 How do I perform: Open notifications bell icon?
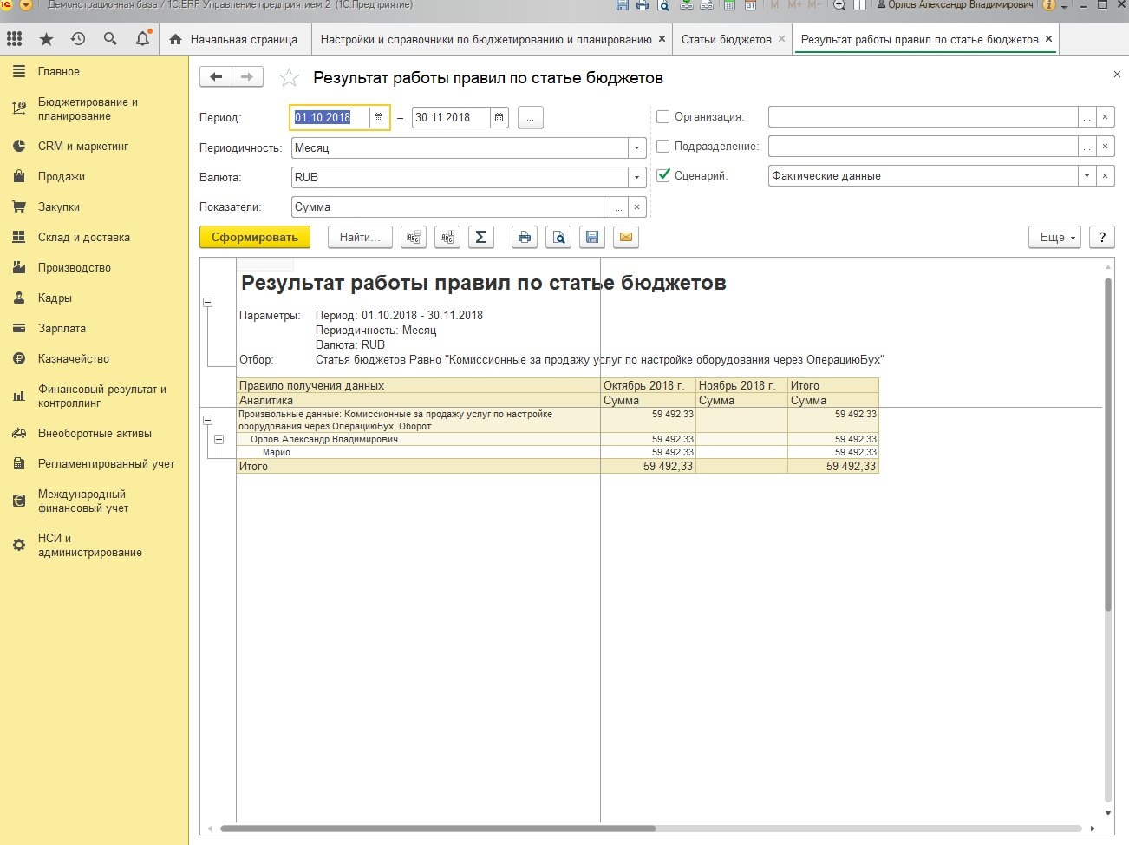[x=143, y=39]
